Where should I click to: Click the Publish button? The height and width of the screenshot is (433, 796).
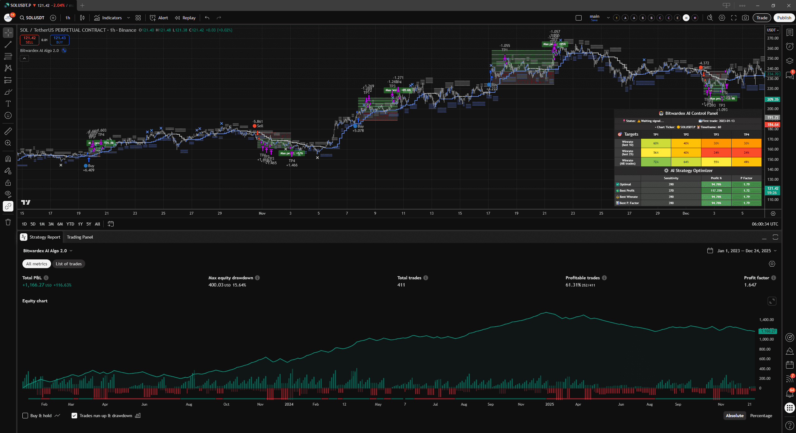784,18
